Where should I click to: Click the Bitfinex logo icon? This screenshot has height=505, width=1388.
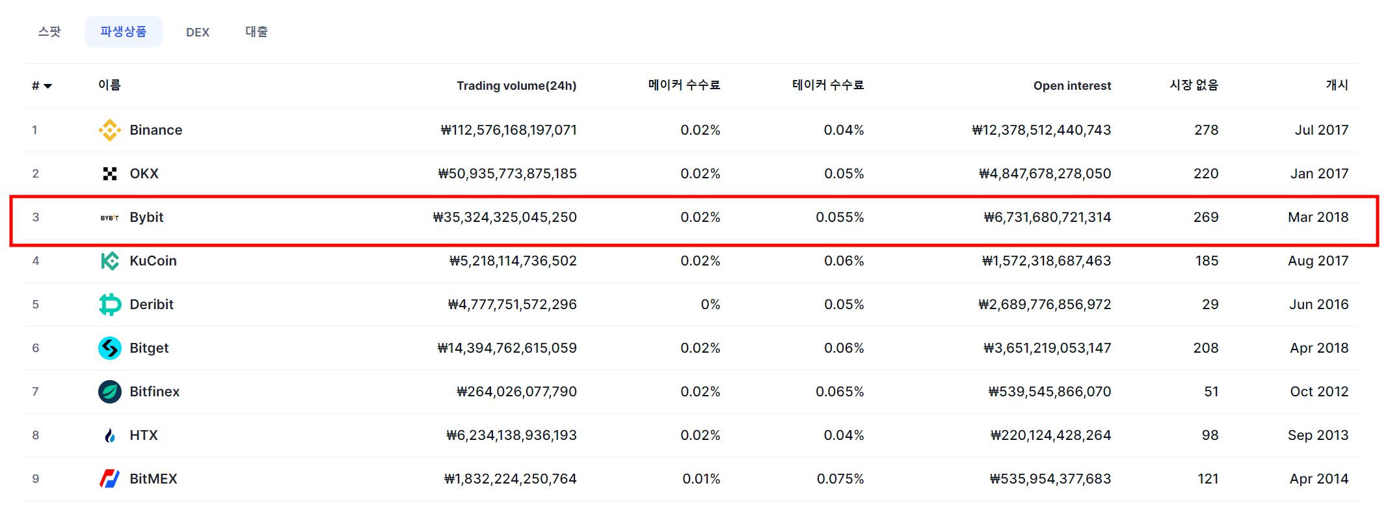click(x=109, y=392)
